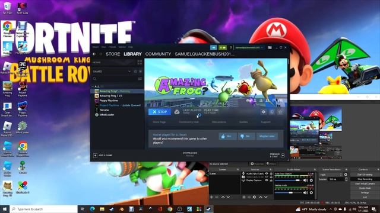The height and width of the screenshot is (213, 380).
Task: Switch to the LIBRARY section
Action: point(132,54)
